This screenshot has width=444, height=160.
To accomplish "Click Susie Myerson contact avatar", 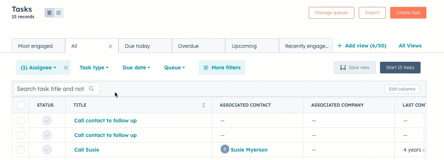I will 225,149.
